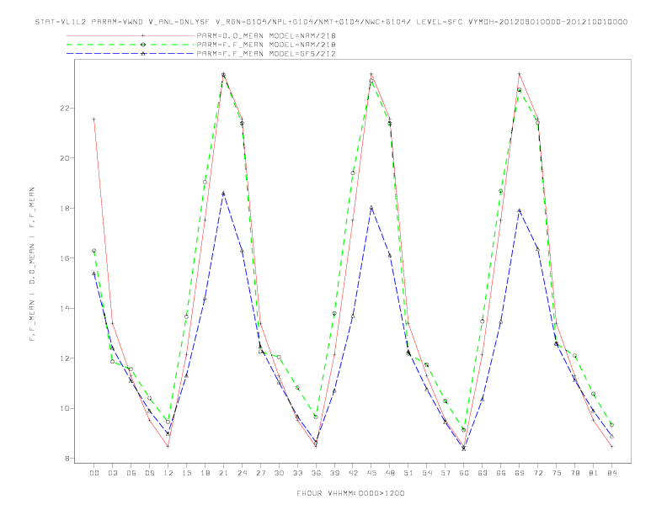Click the y-axis tick label 20
The image size is (667, 515).
pyautogui.click(x=64, y=158)
